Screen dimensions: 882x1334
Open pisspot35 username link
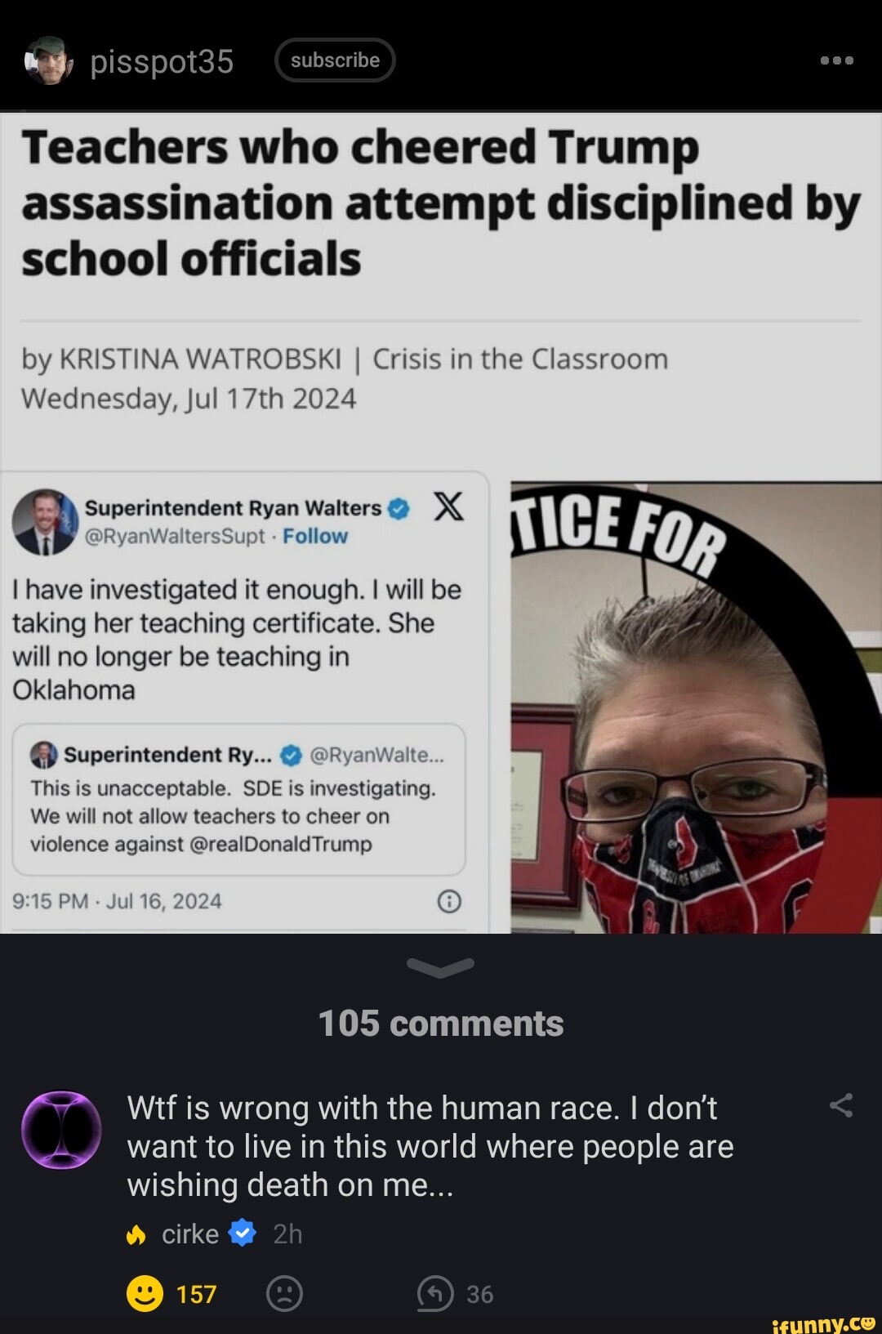(162, 61)
